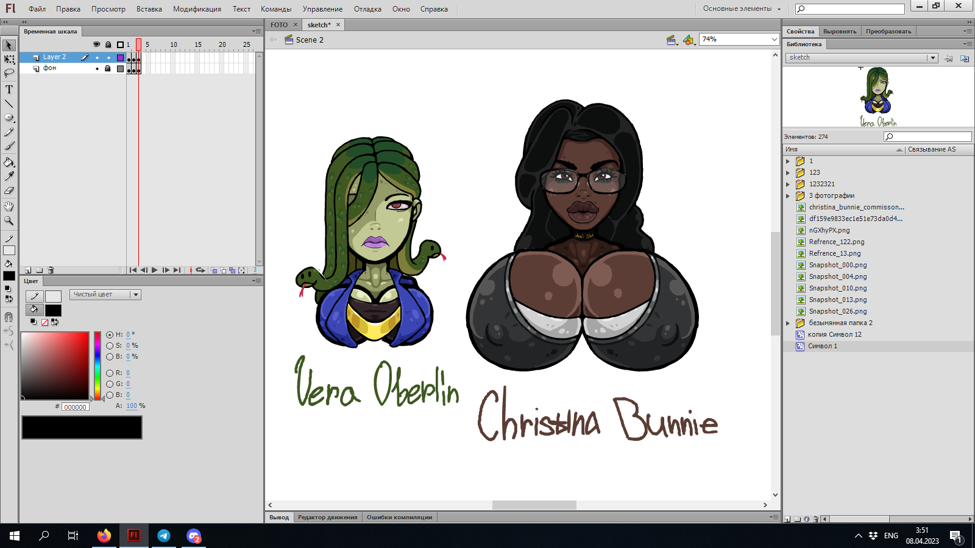Play the timeline animation
The width and height of the screenshot is (975, 548).
point(155,270)
